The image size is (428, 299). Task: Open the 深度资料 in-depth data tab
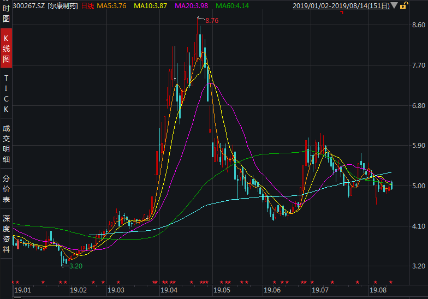(6, 234)
